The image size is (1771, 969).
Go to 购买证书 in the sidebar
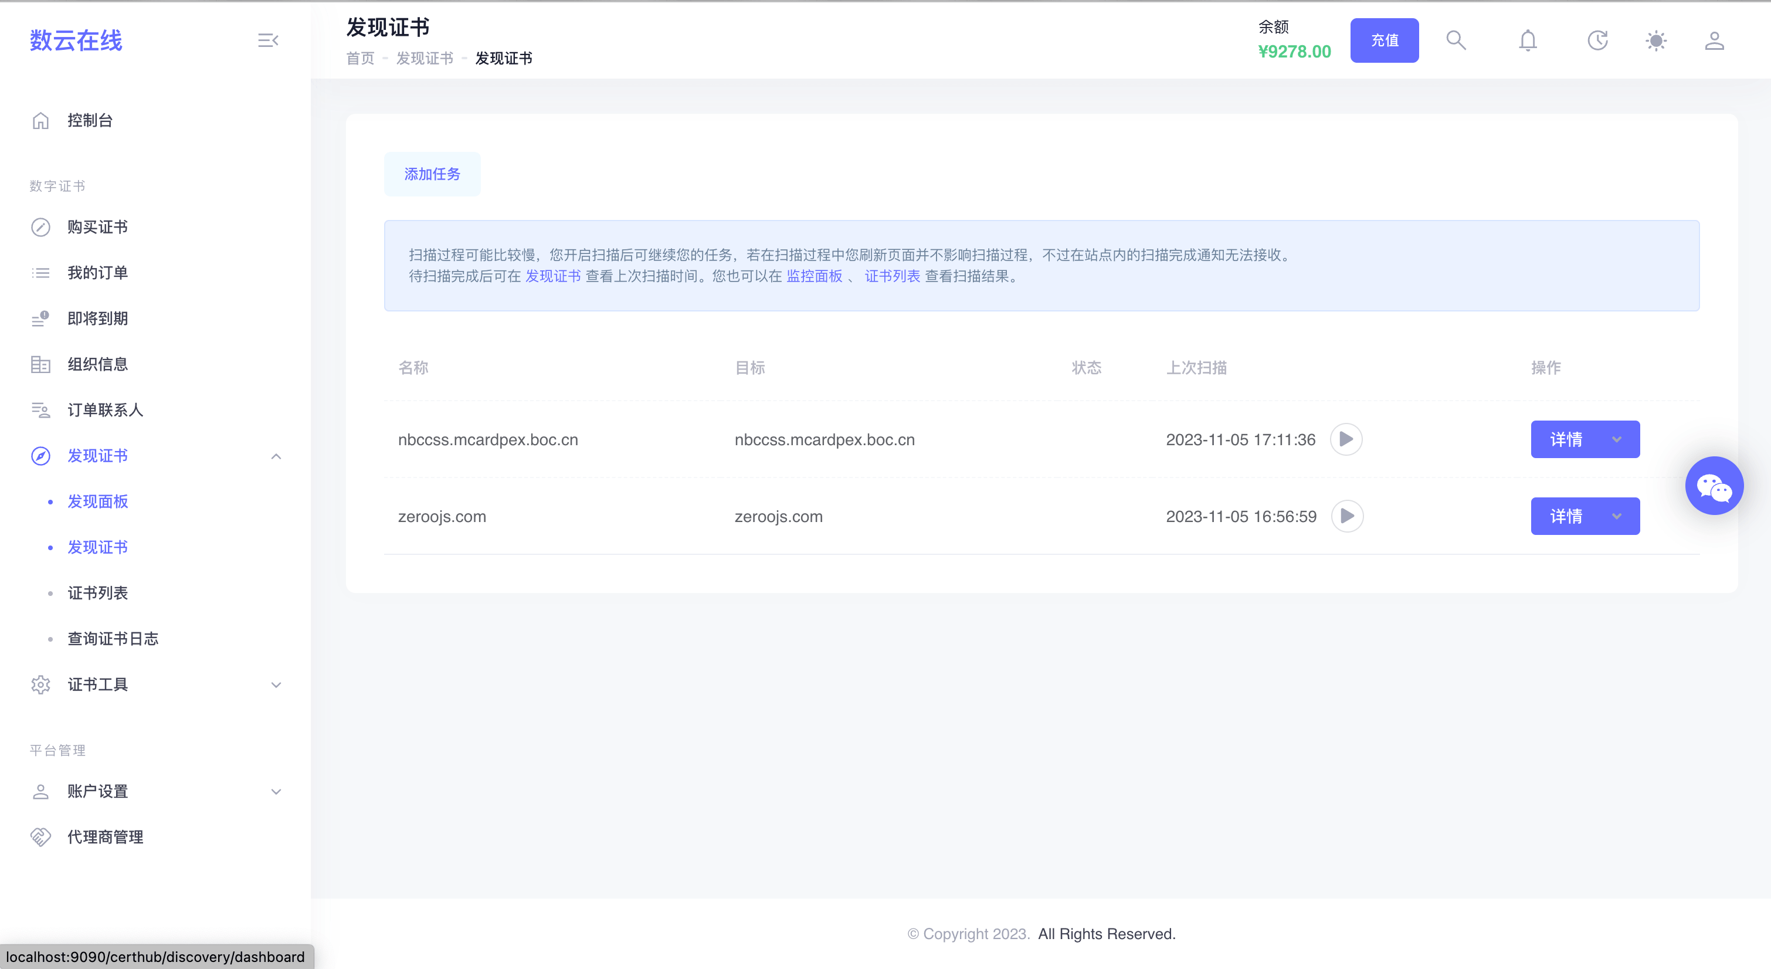point(97,227)
